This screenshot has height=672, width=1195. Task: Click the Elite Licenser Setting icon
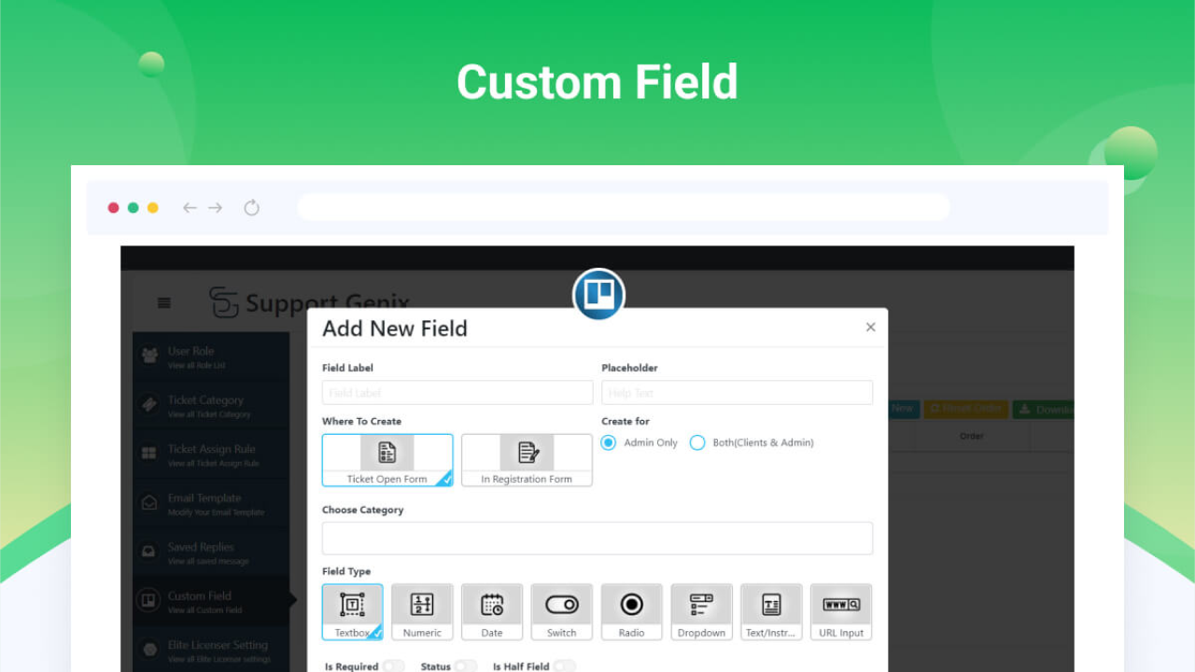click(149, 650)
